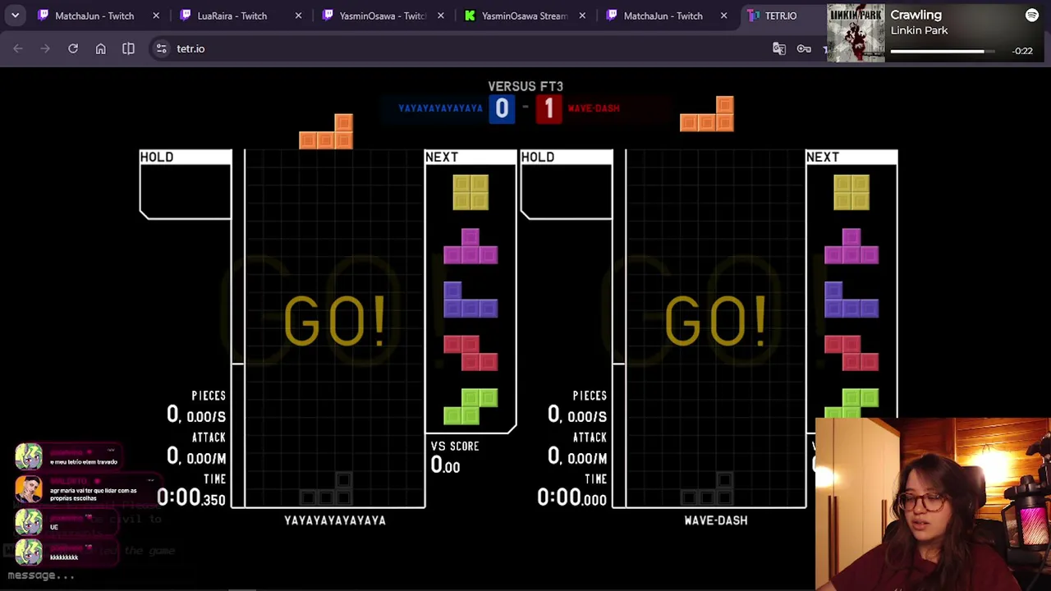The image size is (1051, 591).
Task: Click YAYAYAYAYAYA's timer reading 0:00.350
Action: tap(190, 497)
